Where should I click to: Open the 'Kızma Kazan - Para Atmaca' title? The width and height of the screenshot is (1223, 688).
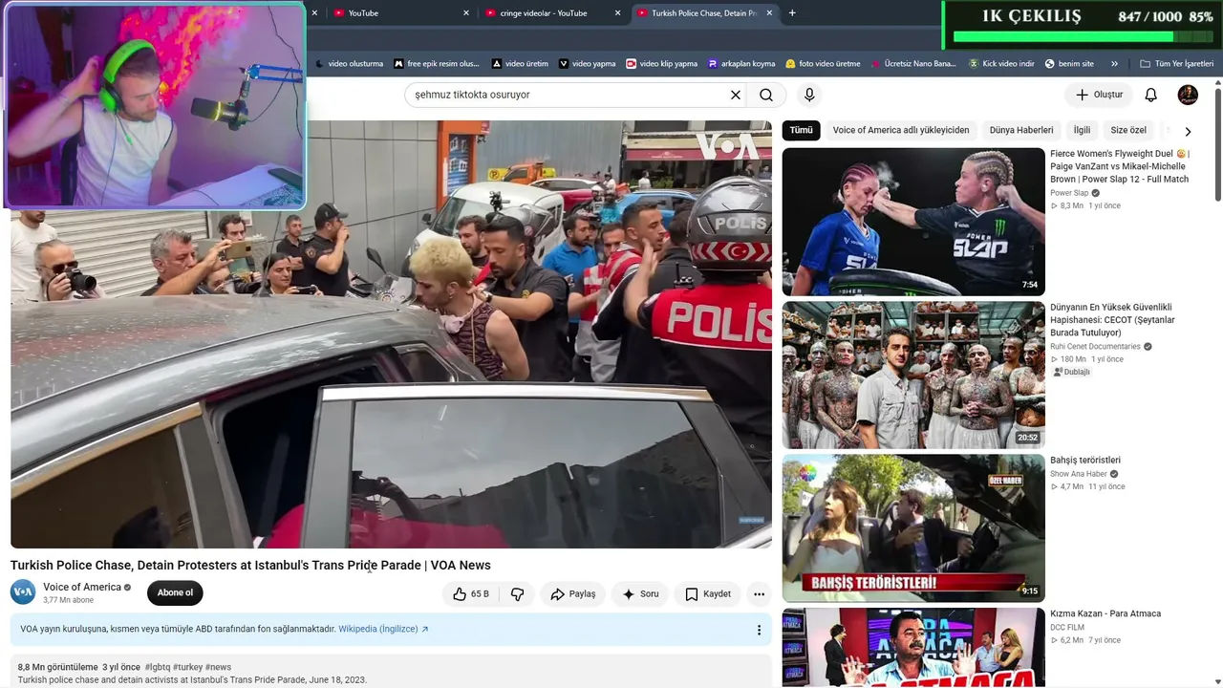coord(1105,613)
